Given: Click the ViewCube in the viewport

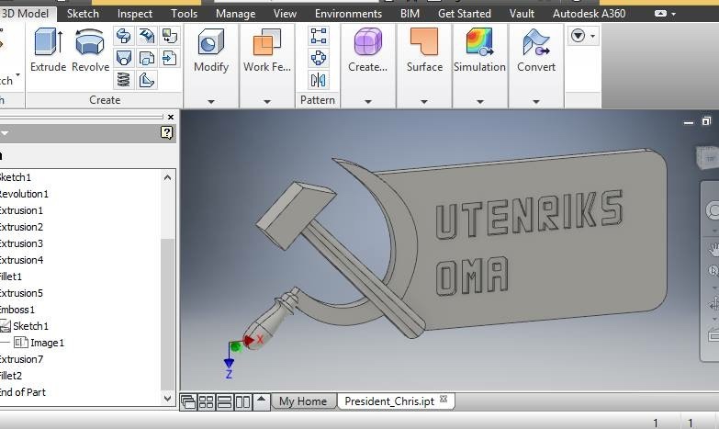Looking at the screenshot, I should click(709, 157).
